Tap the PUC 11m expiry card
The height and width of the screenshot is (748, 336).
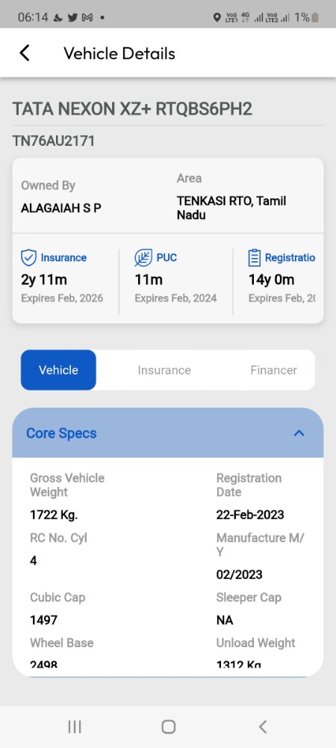(x=175, y=278)
